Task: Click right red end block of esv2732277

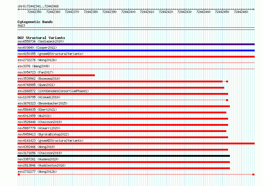Action: [x=254, y=174]
